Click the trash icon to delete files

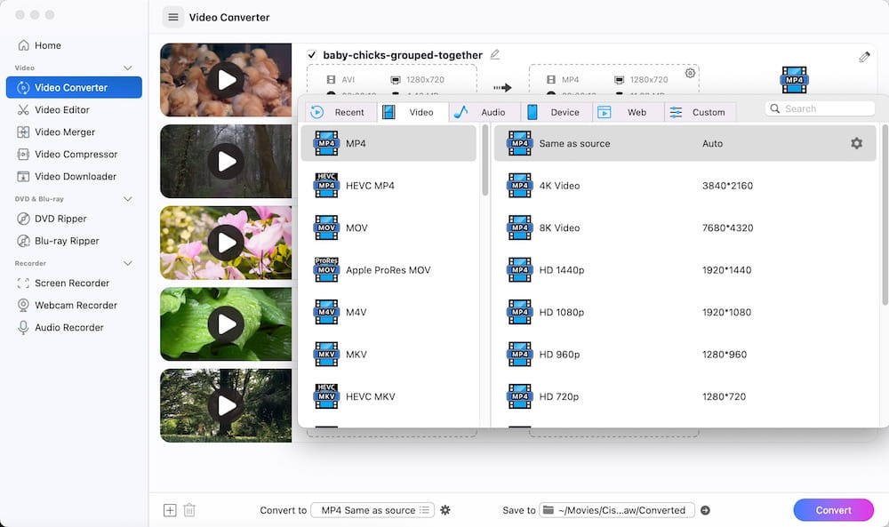tap(189, 510)
